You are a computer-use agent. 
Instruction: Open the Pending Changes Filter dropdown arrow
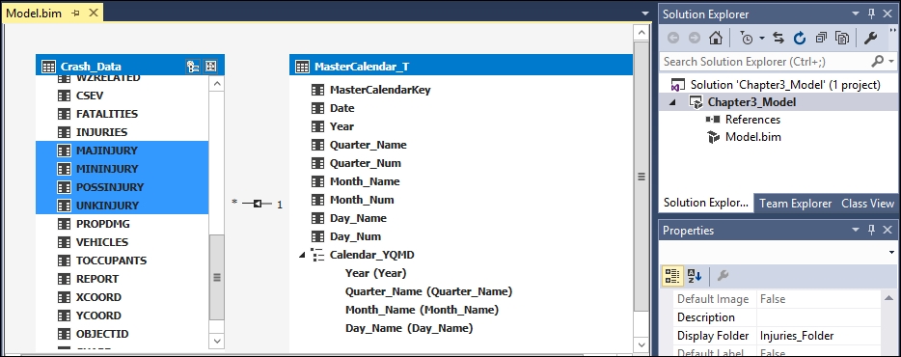tap(762, 39)
